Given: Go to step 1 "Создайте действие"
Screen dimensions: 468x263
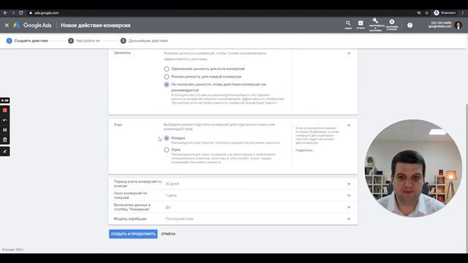Looking at the screenshot, I should tap(27, 41).
